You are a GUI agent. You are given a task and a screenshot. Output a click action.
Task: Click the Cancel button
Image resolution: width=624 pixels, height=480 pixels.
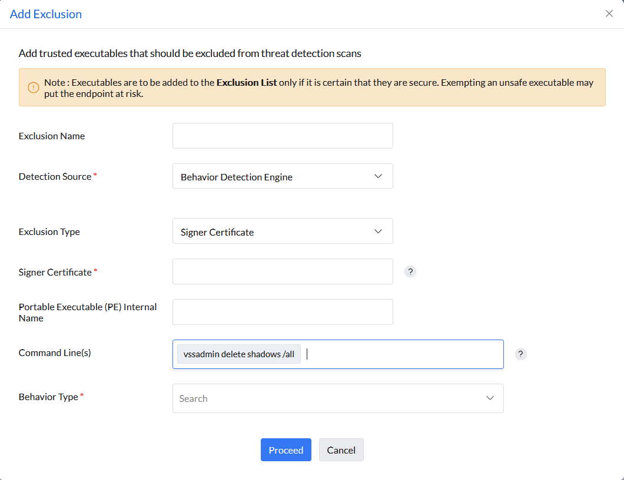pos(341,449)
